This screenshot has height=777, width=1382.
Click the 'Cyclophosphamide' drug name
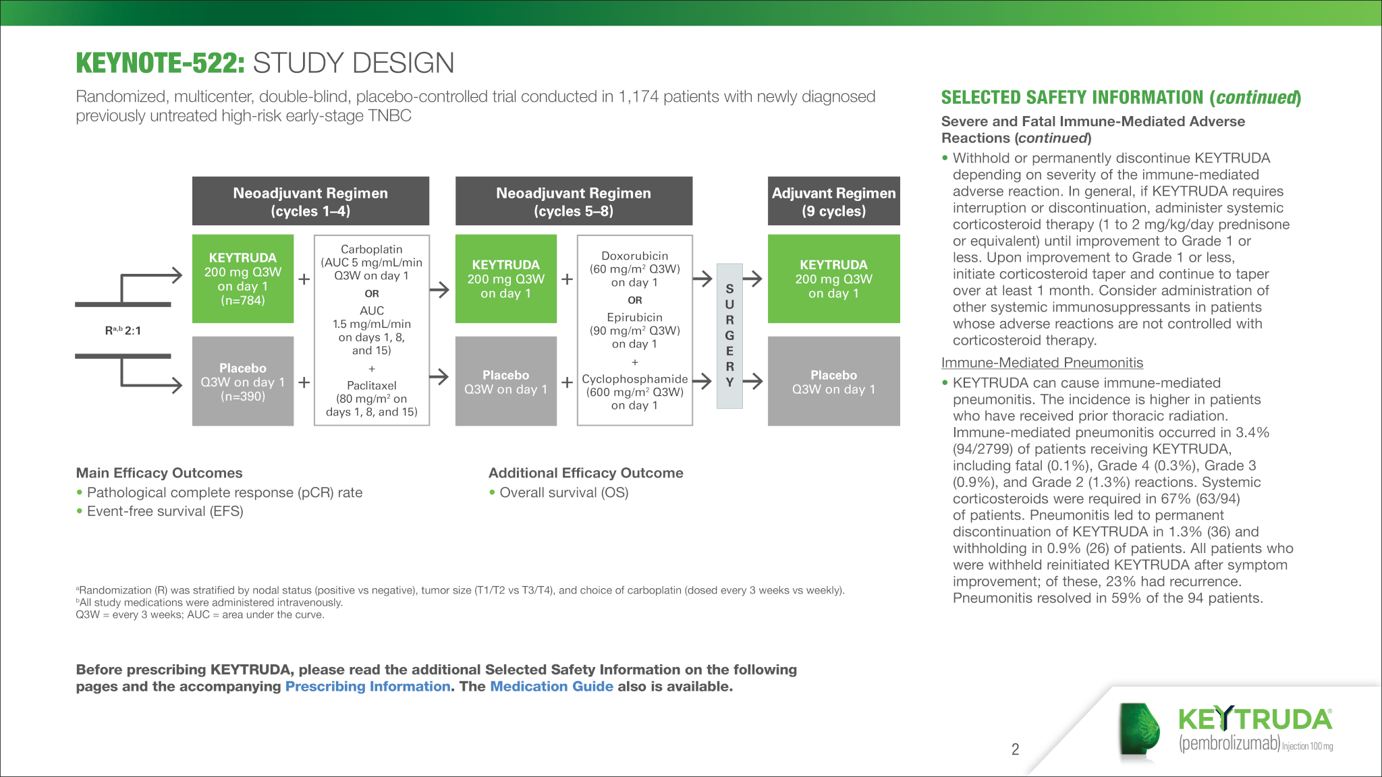pos(635,379)
